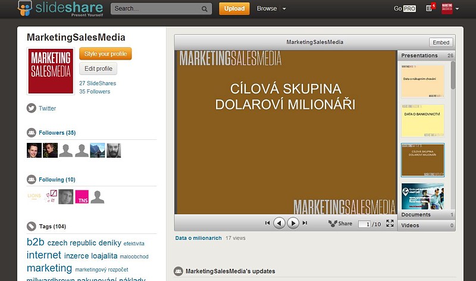Click the main slide Cílová skupina area
Viewport: 476px width, 281px height.
click(x=286, y=132)
